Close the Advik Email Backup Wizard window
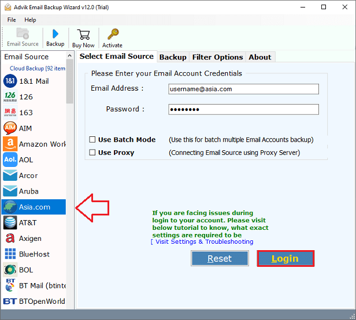356x320 pixels. click(x=345, y=7)
